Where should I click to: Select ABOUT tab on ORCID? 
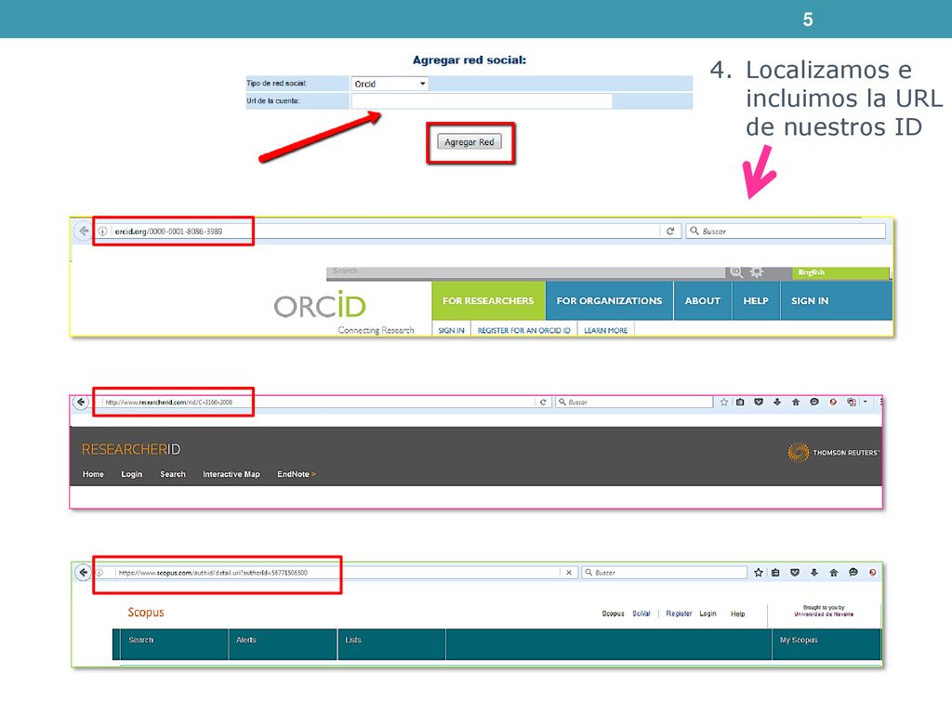point(703,300)
